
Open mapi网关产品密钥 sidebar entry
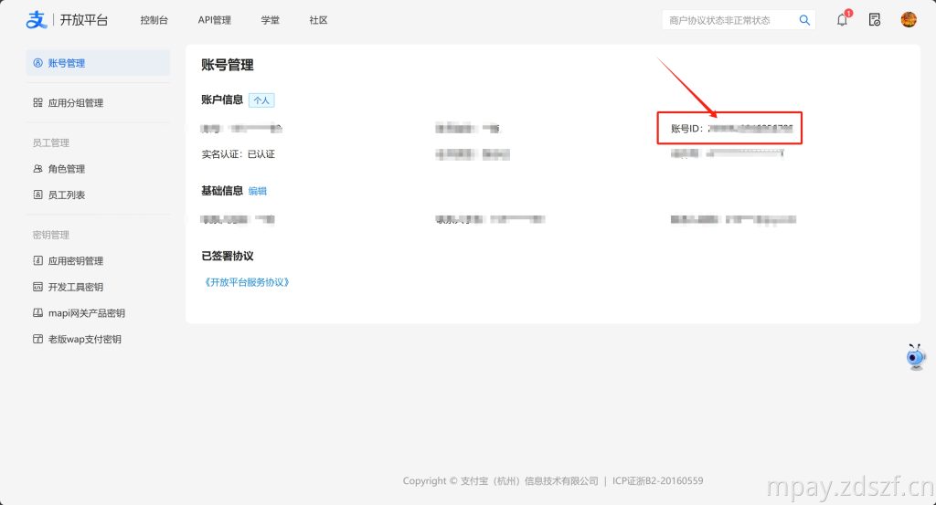tap(86, 313)
